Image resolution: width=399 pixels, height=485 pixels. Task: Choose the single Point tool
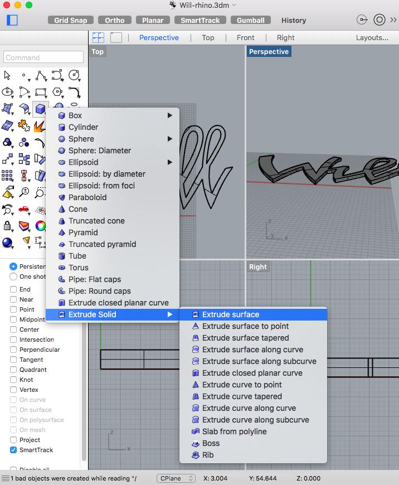tap(24, 75)
